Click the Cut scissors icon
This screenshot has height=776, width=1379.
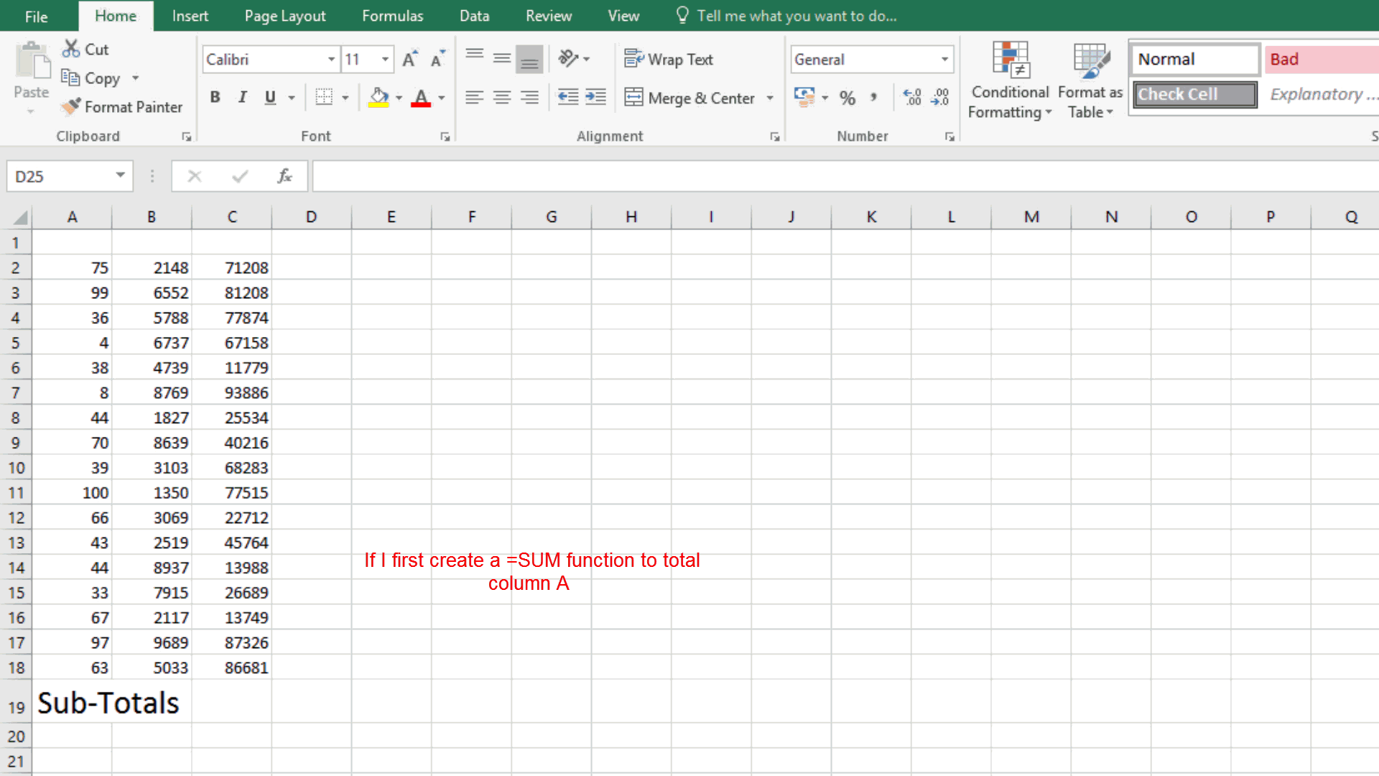(70, 49)
